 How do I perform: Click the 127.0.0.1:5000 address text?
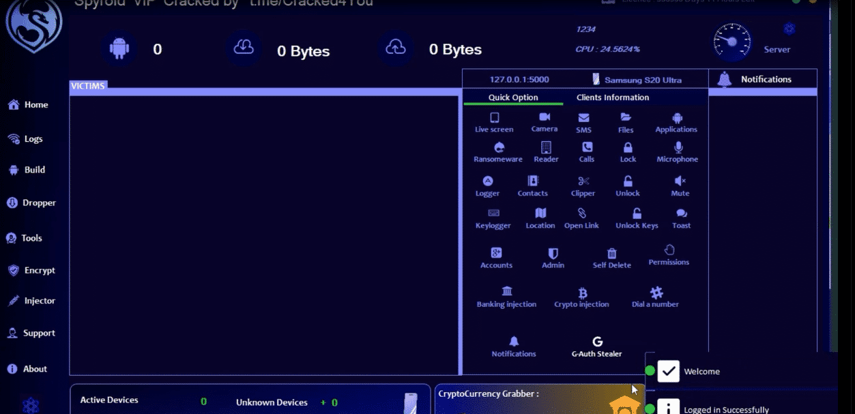tap(519, 80)
